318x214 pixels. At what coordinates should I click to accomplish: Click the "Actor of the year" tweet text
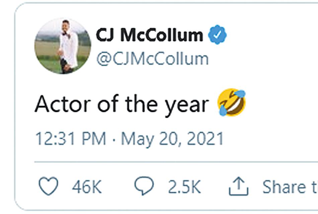pos(122,105)
